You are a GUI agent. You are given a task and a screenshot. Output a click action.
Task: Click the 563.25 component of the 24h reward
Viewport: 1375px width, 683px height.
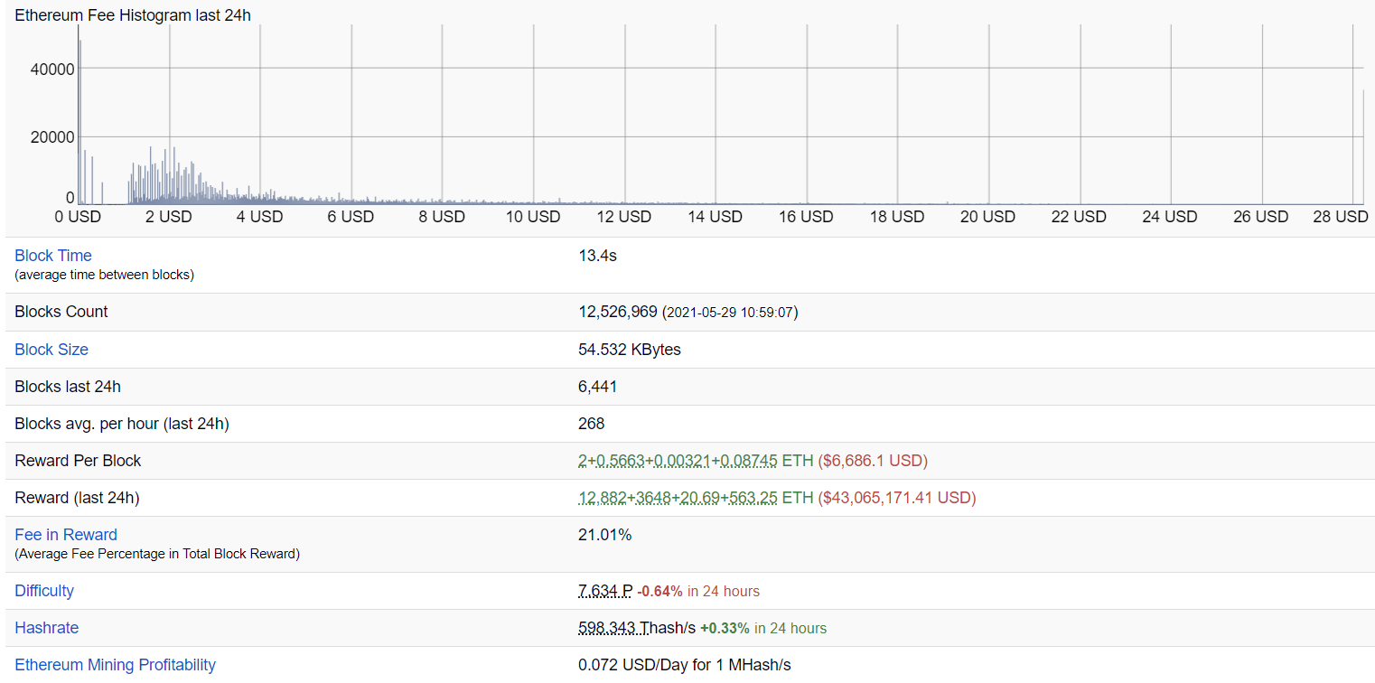(x=753, y=498)
